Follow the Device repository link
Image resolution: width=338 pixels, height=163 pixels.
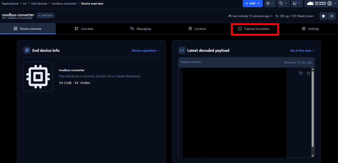click(x=146, y=51)
